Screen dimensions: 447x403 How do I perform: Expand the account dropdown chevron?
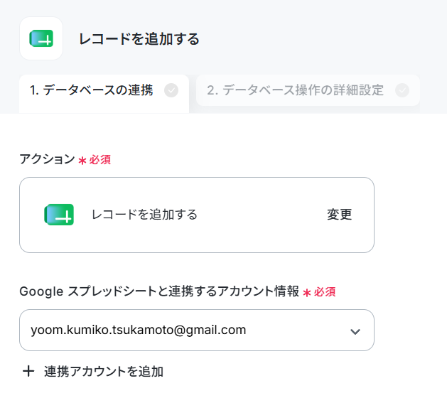355,331
